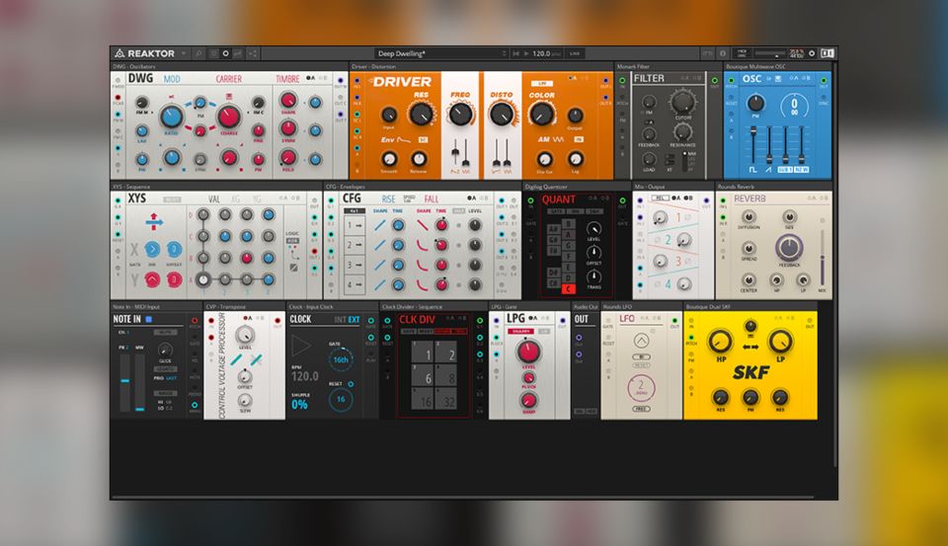Click the clock play triangle icon
This screenshot has height=546, width=948.
click(x=303, y=347)
